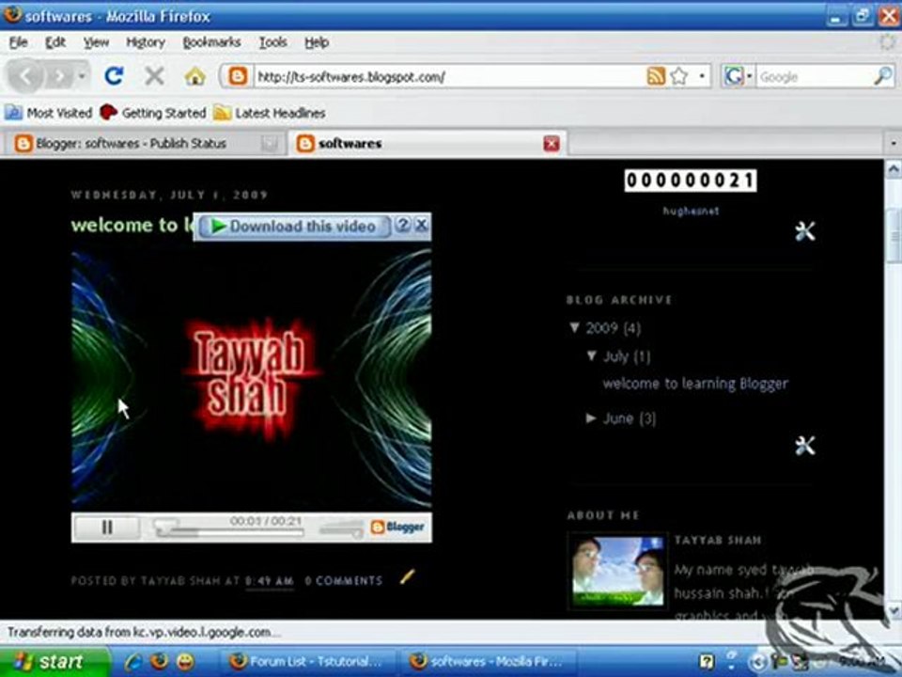
Task: Click the RSS feed subscribe icon
Action: coord(656,76)
